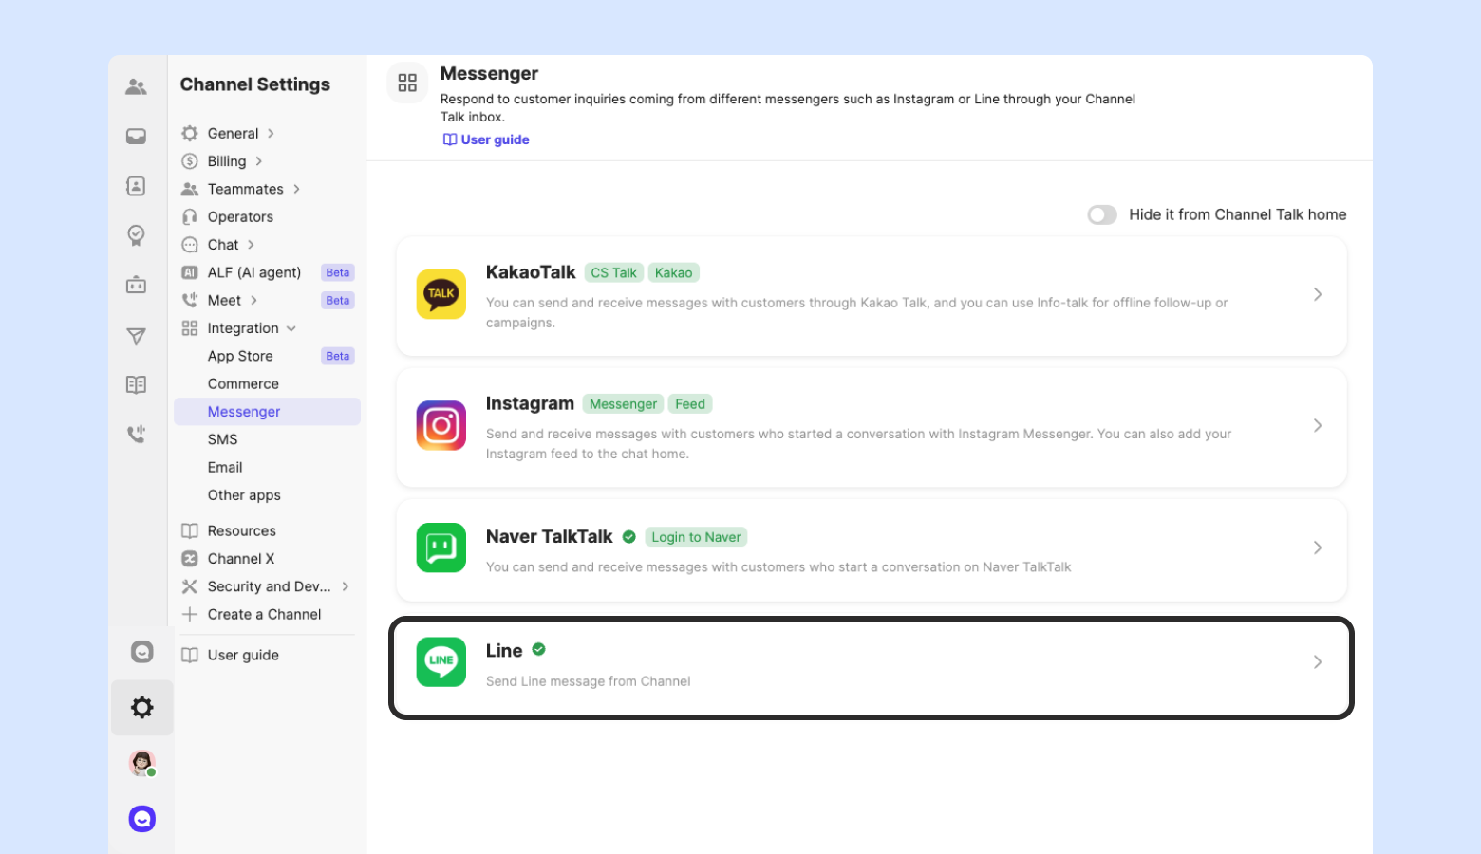Image resolution: width=1481 pixels, height=854 pixels.
Task: Open the open-book documents icon in rail
Action: (x=136, y=384)
